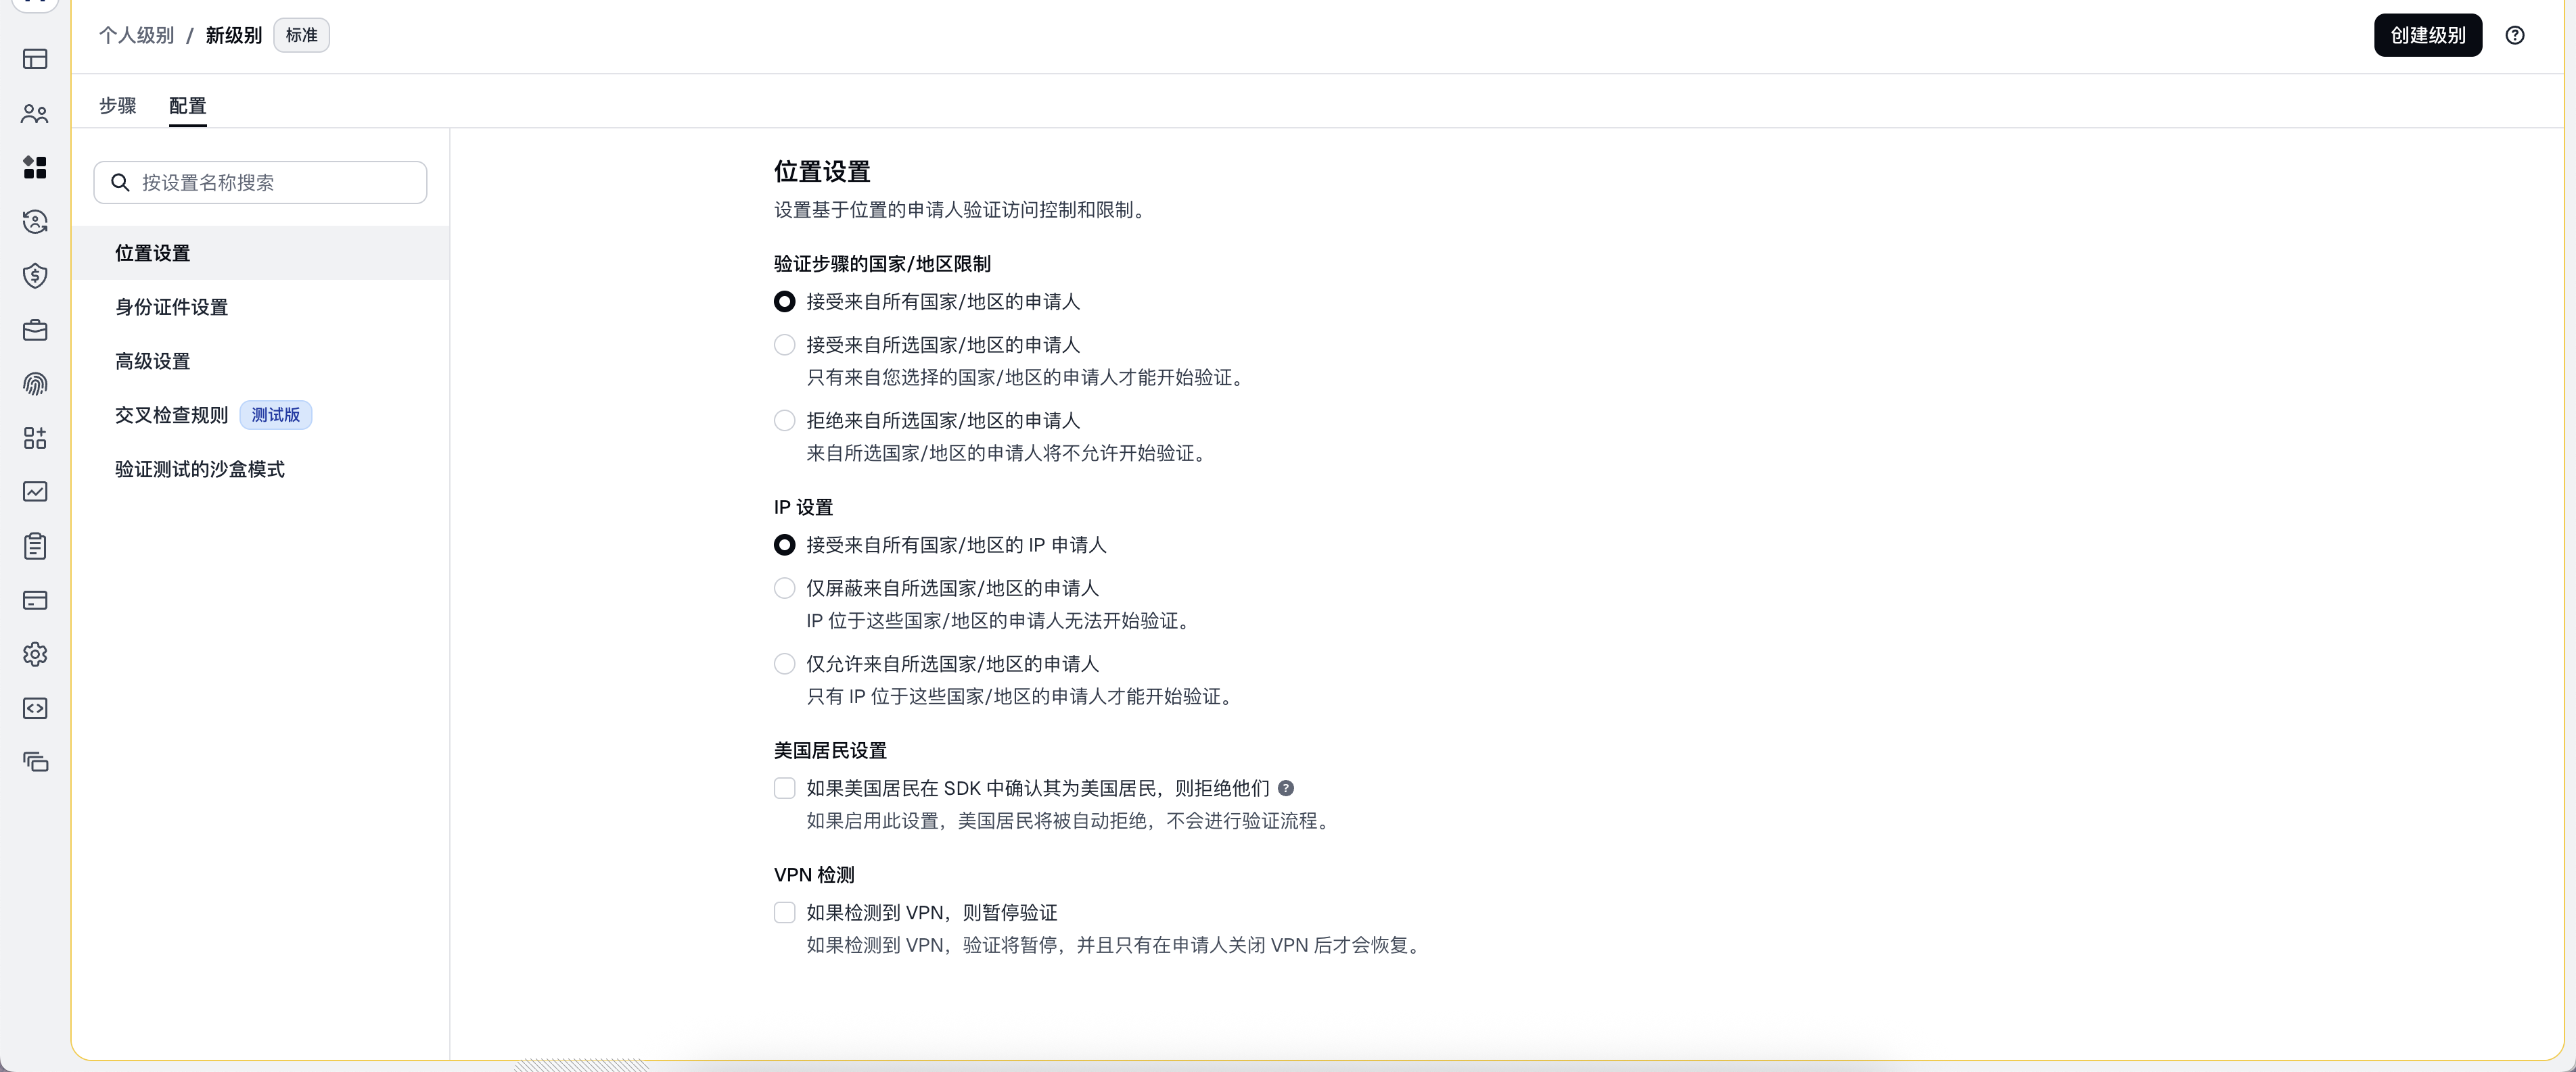Click the IP 设置 section heading

(x=803, y=508)
